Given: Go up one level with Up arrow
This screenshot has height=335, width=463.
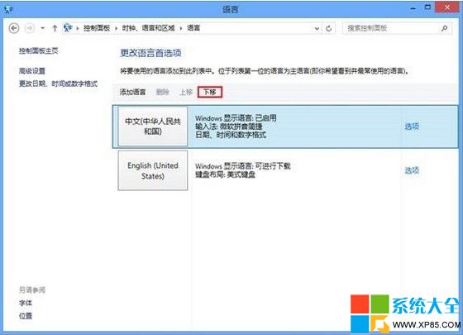Looking at the screenshot, I should coord(55,28).
